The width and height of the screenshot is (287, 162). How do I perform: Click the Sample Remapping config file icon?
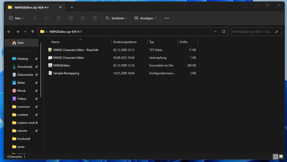pos(50,73)
